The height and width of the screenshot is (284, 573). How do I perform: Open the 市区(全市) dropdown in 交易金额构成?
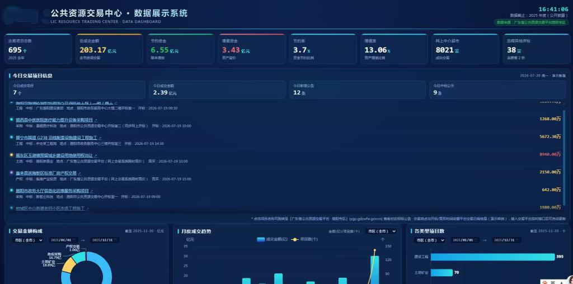(x=28, y=240)
